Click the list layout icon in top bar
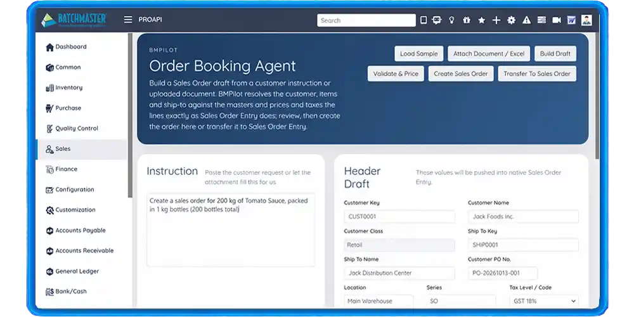The image size is (634, 317). coord(541,20)
